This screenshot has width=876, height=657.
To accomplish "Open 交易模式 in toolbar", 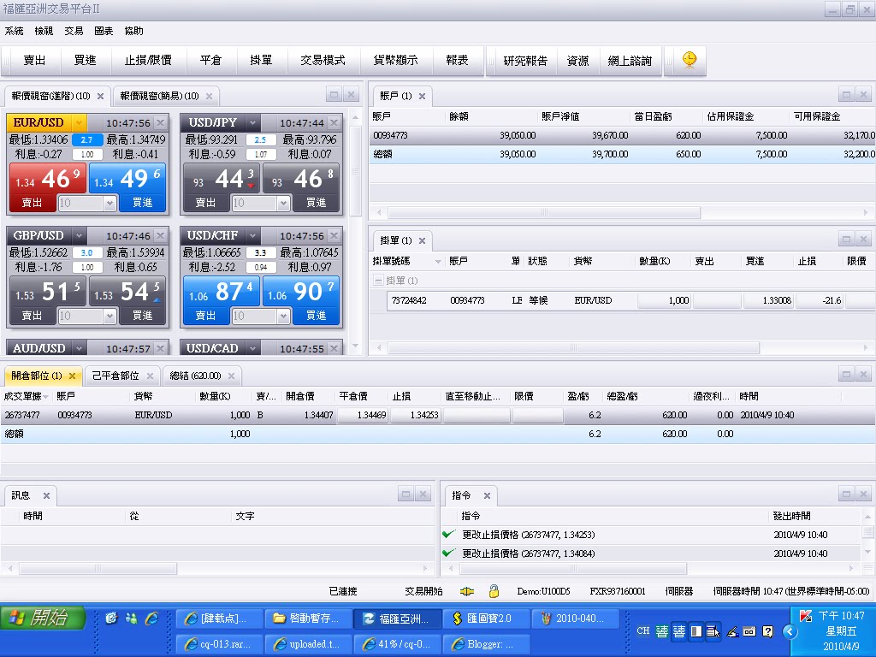I will [x=323, y=61].
